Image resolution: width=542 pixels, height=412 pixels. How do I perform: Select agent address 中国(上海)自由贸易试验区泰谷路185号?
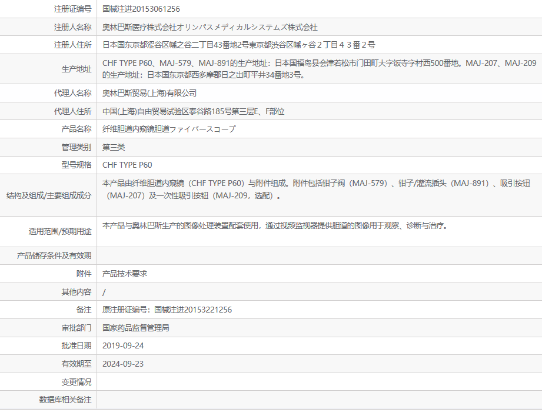(x=193, y=111)
